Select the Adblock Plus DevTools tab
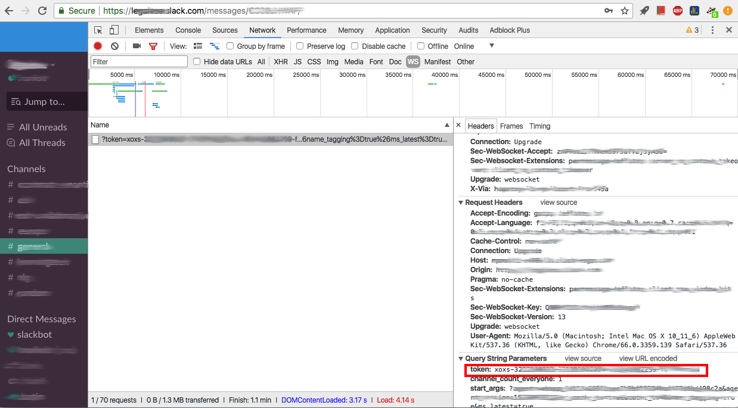The width and height of the screenshot is (738, 408). pos(510,30)
